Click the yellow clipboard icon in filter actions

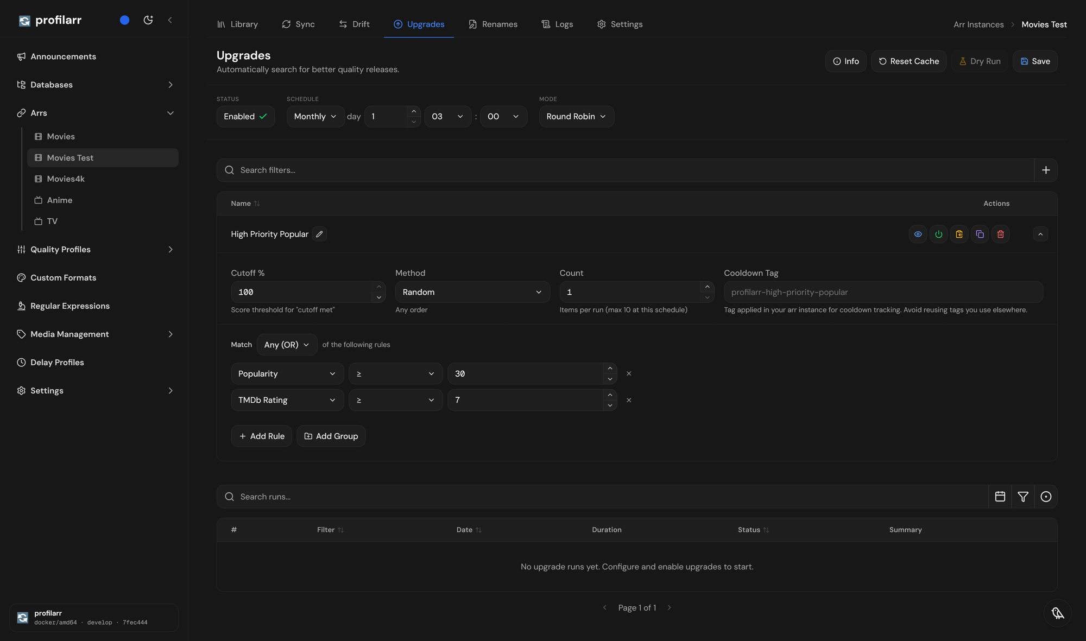click(959, 234)
